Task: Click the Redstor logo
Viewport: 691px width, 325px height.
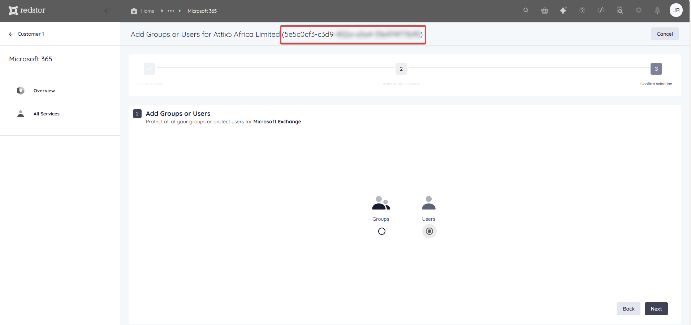Action: coord(27,10)
